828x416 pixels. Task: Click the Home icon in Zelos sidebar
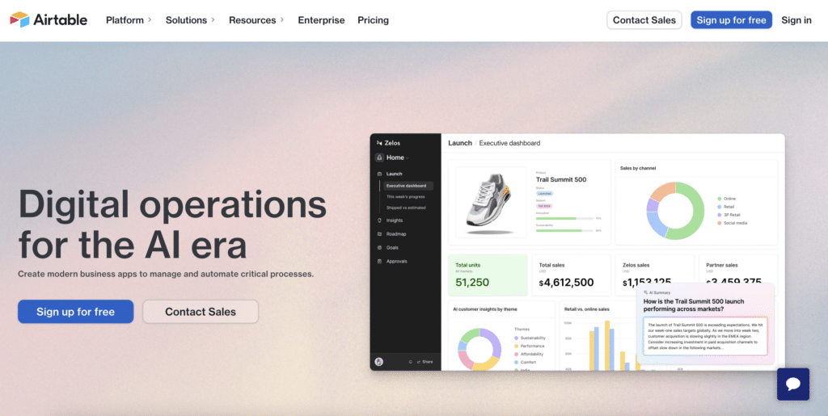[380, 158]
